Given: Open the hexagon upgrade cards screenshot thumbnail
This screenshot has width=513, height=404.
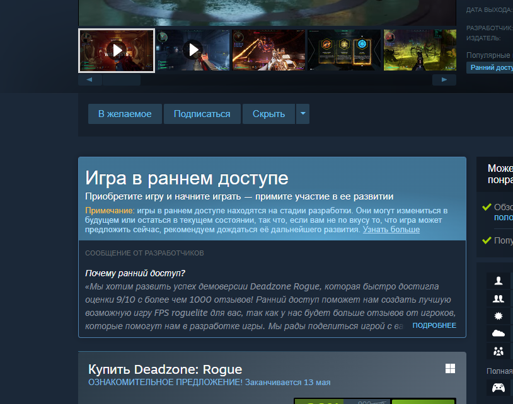Looking at the screenshot, I should [x=344, y=50].
